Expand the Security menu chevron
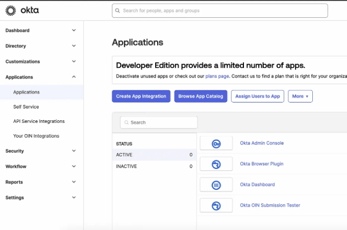347x230 pixels. (x=74, y=151)
